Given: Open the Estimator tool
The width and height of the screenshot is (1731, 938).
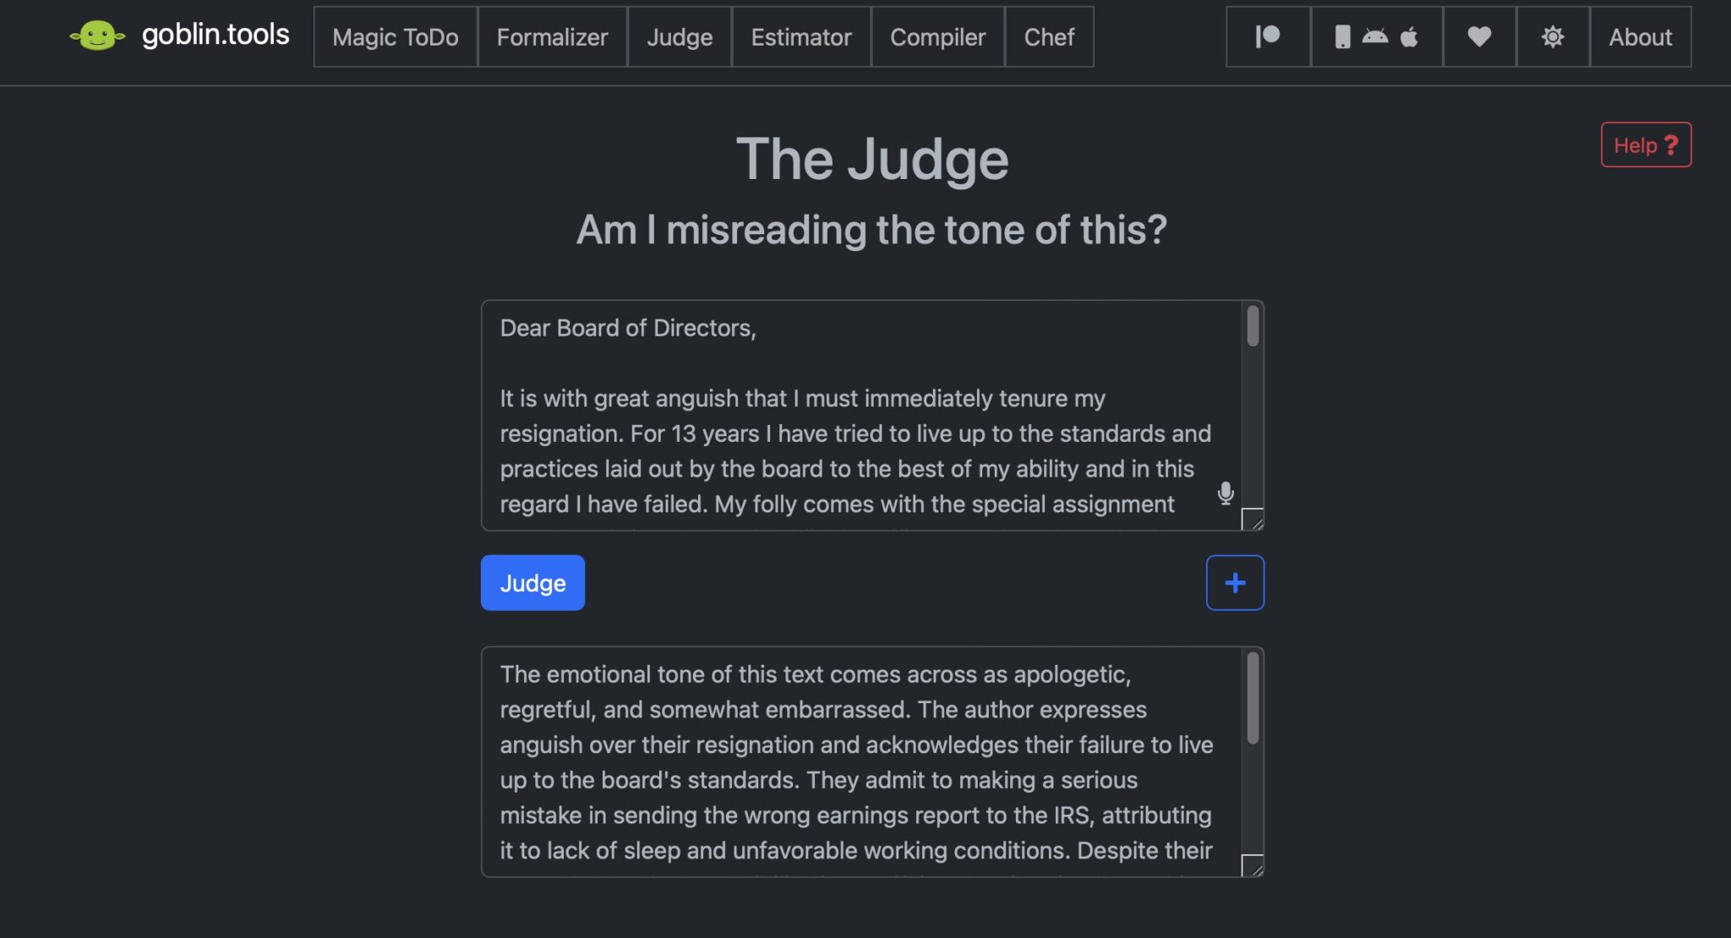Looking at the screenshot, I should [x=800, y=37].
